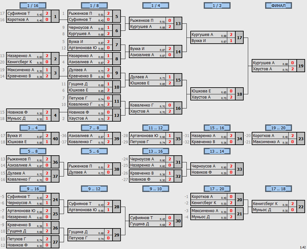
Task: Open match number box 18
Action: click(239, 94)
